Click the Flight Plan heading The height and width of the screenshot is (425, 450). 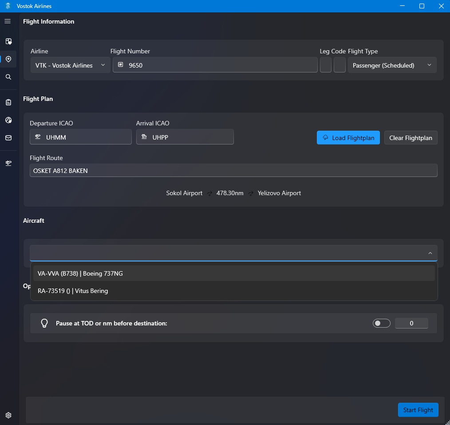click(x=38, y=99)
